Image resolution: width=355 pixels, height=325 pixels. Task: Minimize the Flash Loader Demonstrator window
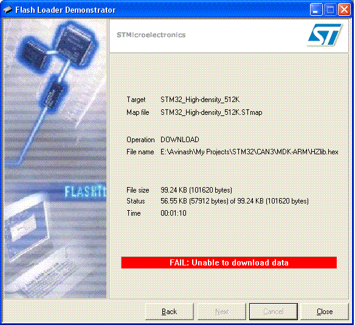[x=316, y=10]
